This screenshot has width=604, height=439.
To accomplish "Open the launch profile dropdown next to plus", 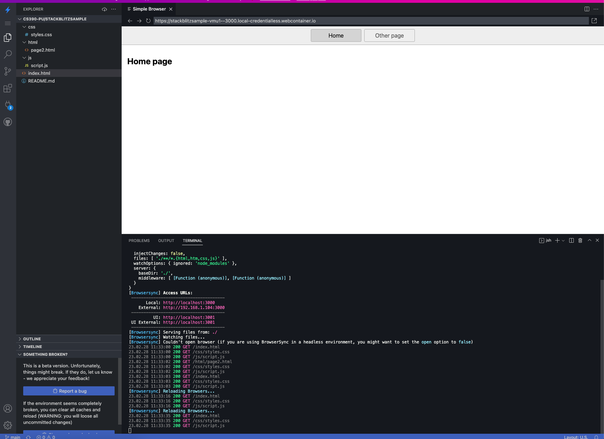I will [563, 240].
